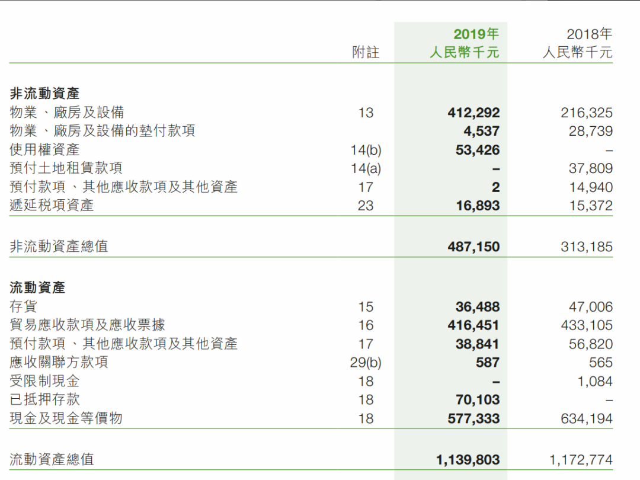Open note reference 14(b) for 使用權資產
This screenshot has height=480, width=640.
tap(366, 150)
